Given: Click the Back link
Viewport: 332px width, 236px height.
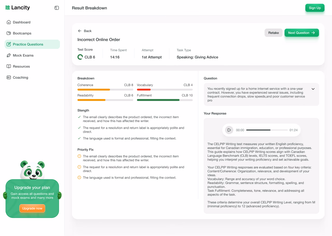Looking at the screenshot, I should coord(85,31).
